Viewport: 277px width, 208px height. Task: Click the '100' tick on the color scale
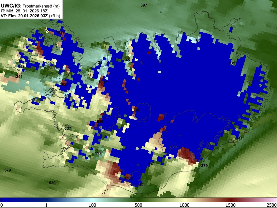pos(93,205)
